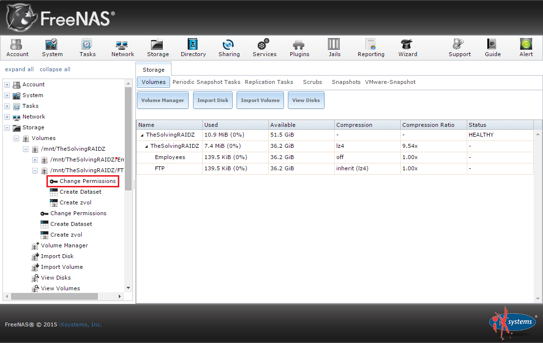
Task: Open the iXsystems, Inc. footer link
Action: click(x=80, y=324)
